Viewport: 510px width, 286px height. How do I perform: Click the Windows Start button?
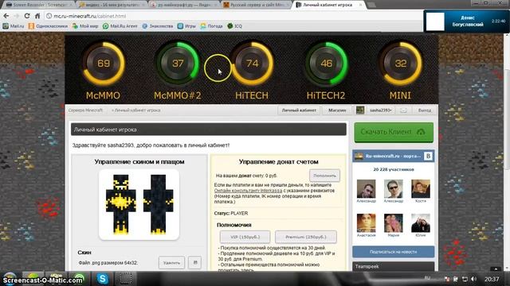10,279
